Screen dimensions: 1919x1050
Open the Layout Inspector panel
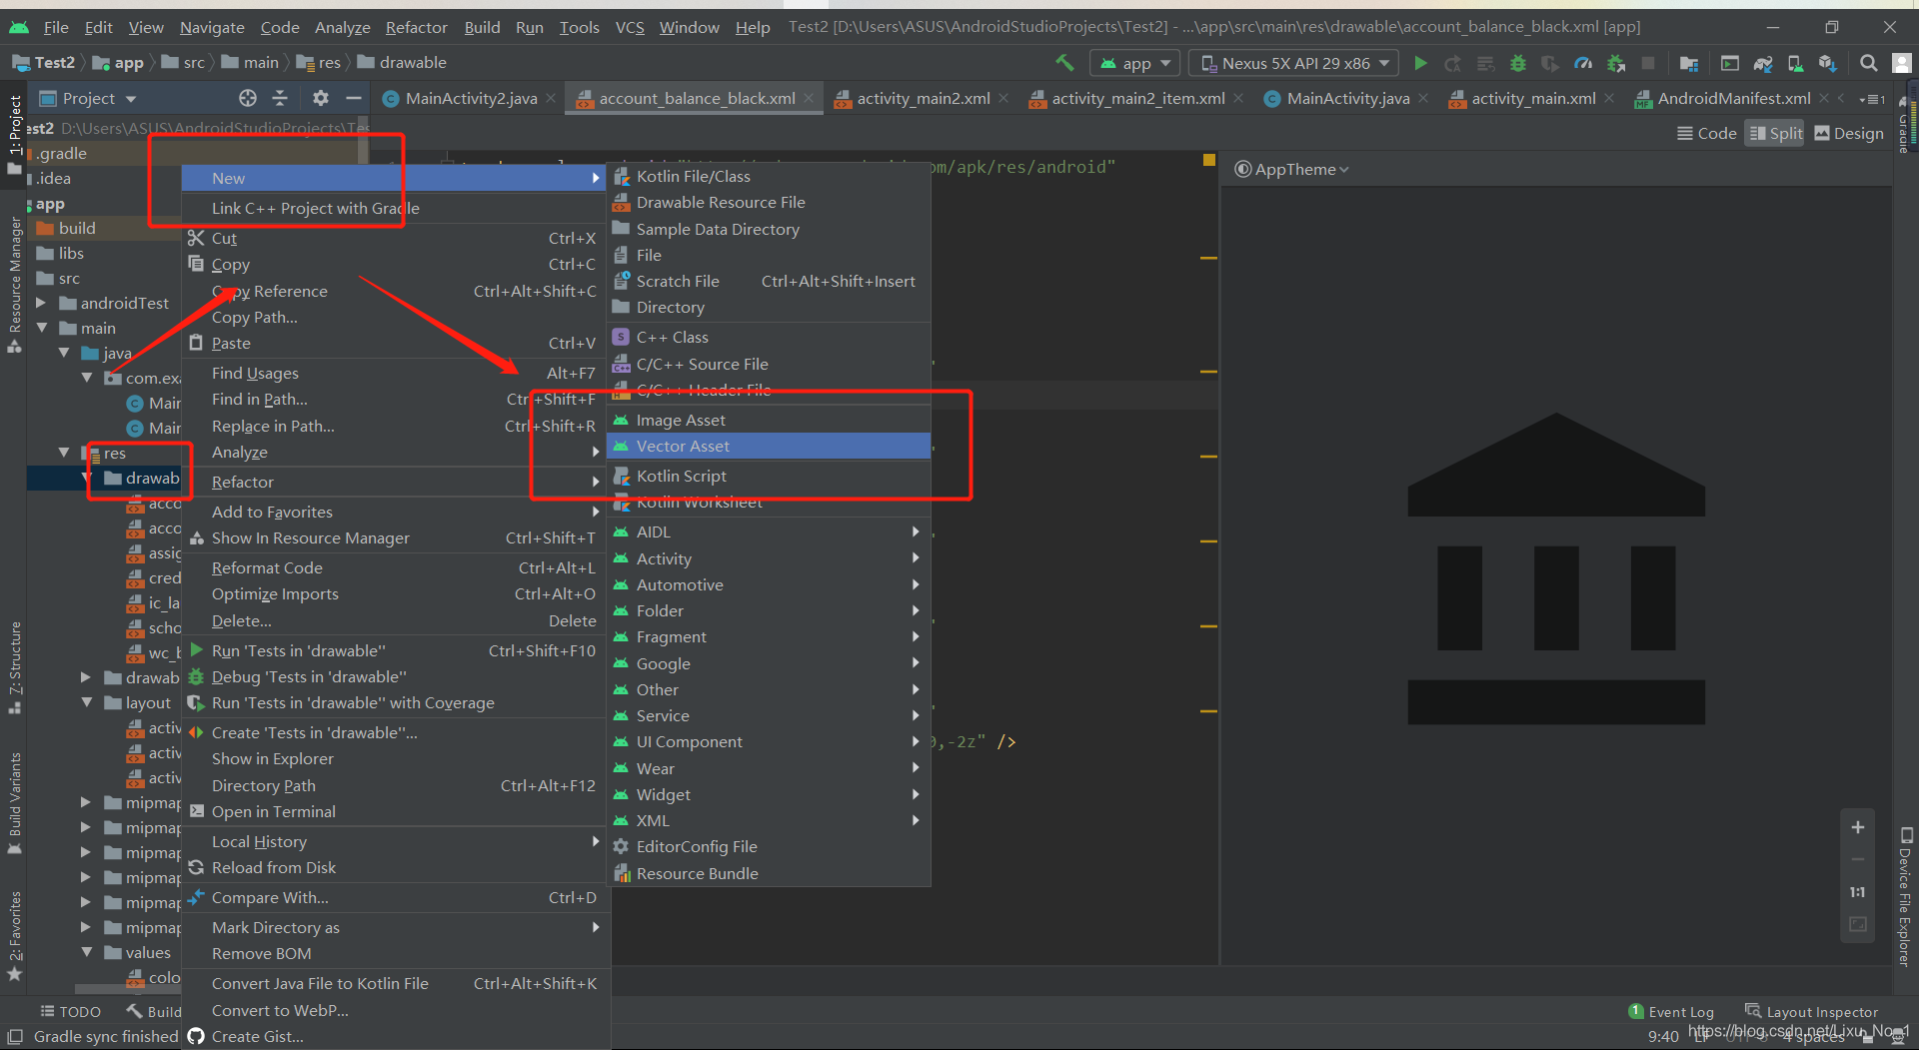coord(1811,1012)
